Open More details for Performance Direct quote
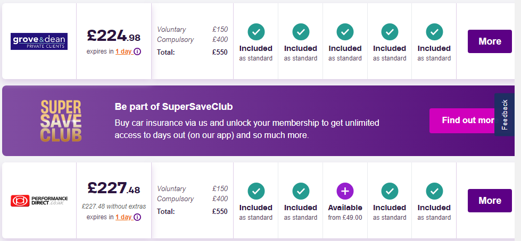Image resolution: width=521 pixels, height=241 pixels. point(490,201)
